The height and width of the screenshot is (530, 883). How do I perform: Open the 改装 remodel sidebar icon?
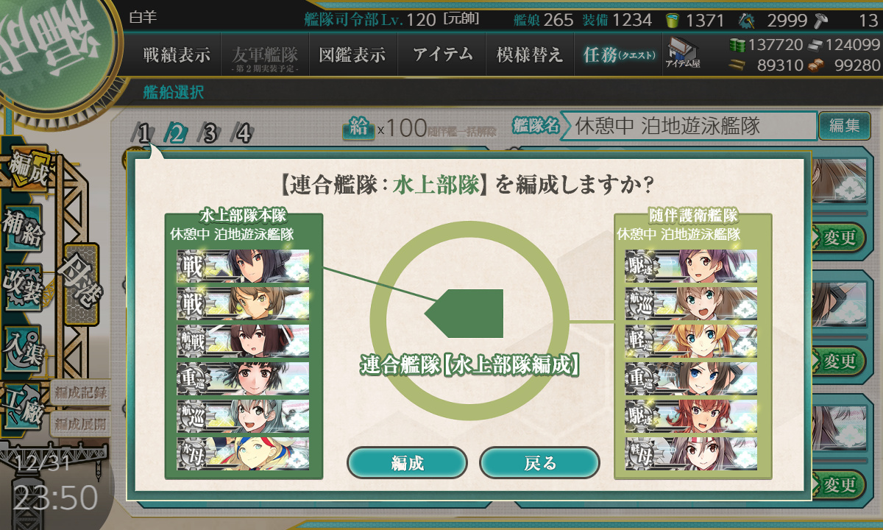pos(22,287)
